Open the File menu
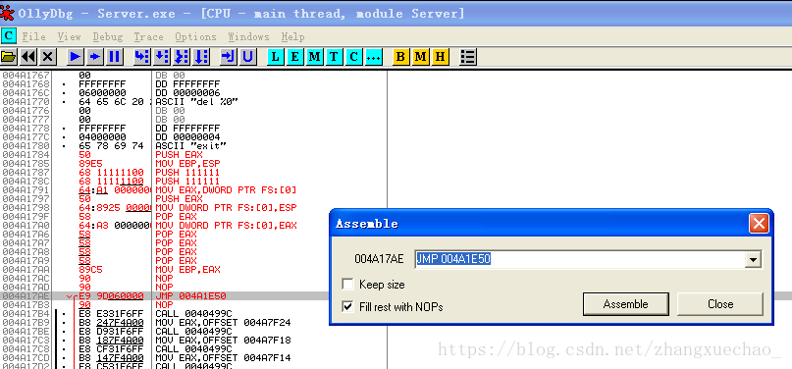This screenshot has width=792, height=369. [x=33, y=37]
